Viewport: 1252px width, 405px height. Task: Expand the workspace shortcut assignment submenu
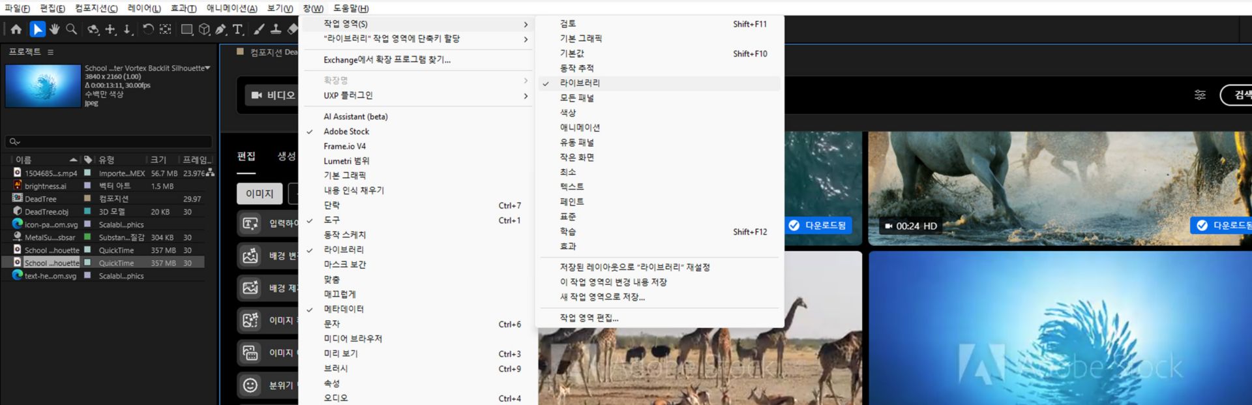416,39
